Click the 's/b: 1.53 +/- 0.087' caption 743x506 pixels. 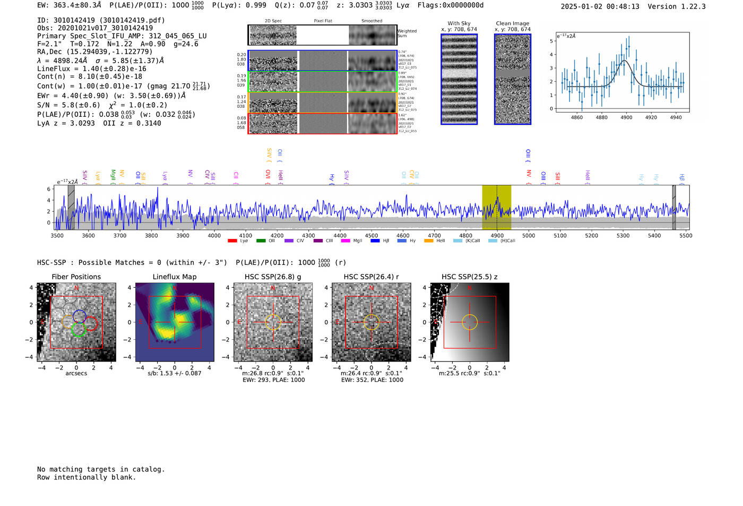coord(175,373)
